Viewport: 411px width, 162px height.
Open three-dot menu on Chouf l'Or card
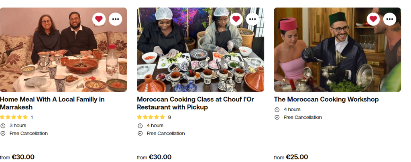point(252,19)
